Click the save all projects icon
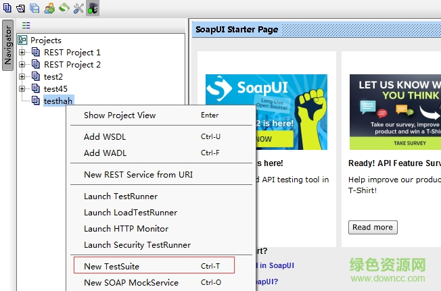 (34, 8)
